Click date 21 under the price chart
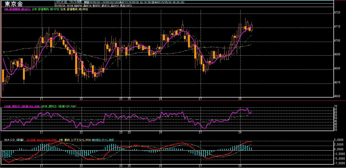This screenshot has width=346, height=168. [x=42, y=99]
